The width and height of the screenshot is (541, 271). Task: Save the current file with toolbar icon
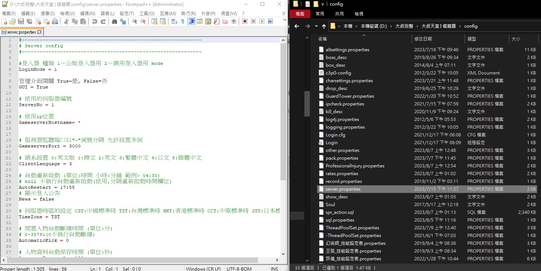pos(21,21)
